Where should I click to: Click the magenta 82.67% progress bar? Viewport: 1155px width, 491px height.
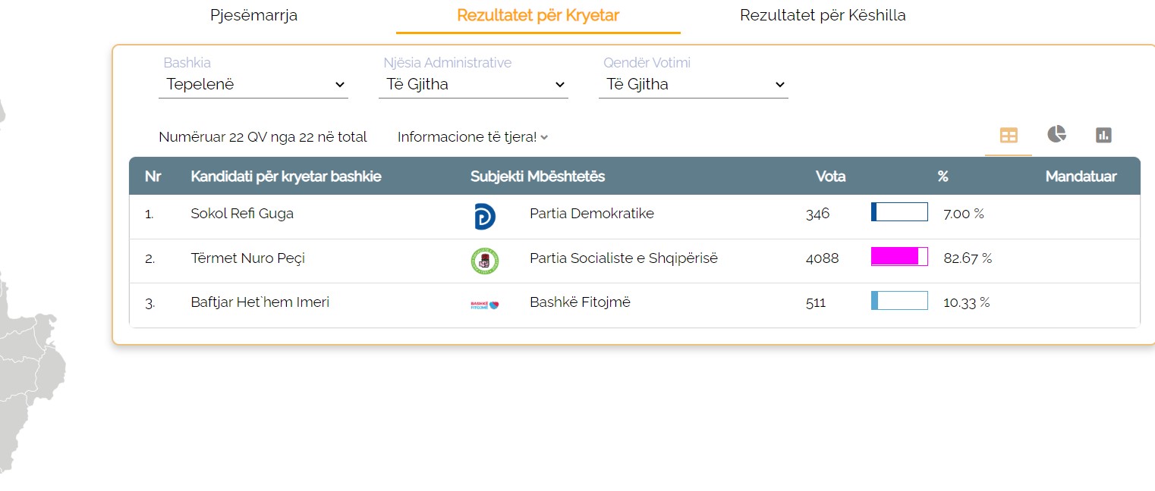899,257
